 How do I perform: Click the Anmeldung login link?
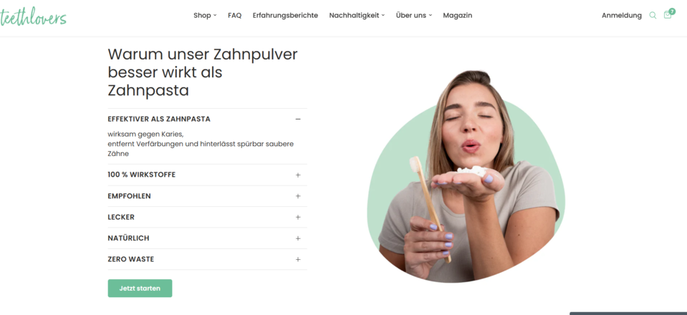(621, 15)
